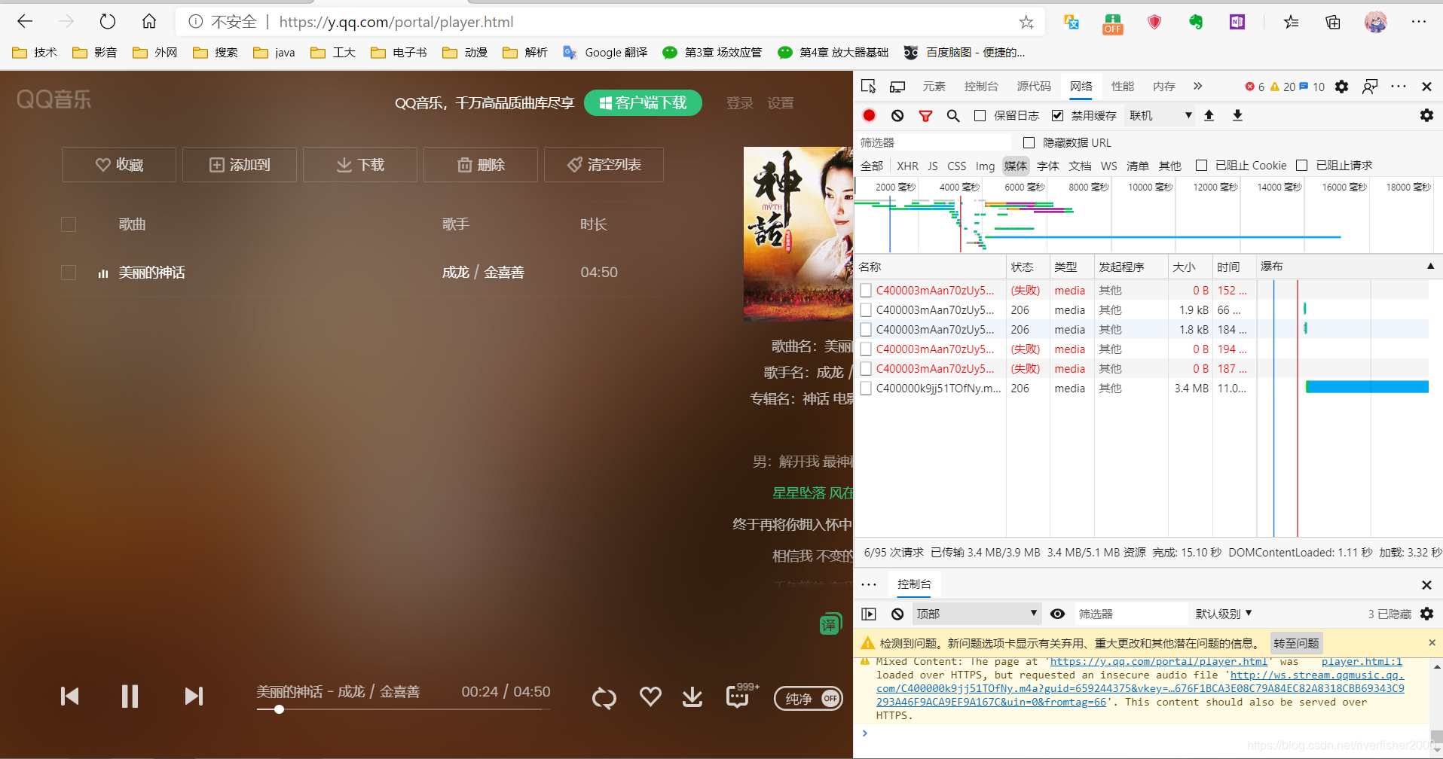
Task: Open the inspect element picker tool
Action: click(869, 87)
